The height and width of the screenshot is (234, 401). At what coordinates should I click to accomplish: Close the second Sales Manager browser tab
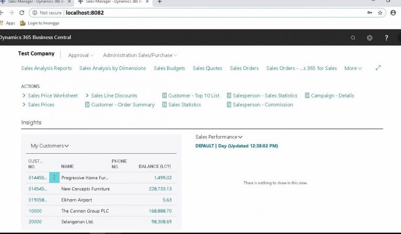(147, 2)
